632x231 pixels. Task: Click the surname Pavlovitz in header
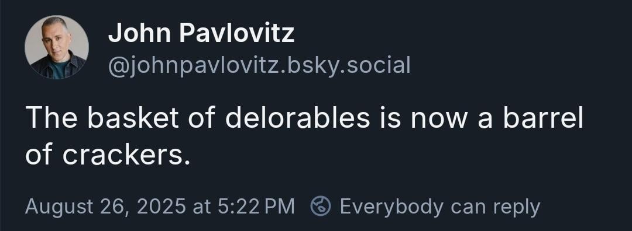click(x=237, y=33)
